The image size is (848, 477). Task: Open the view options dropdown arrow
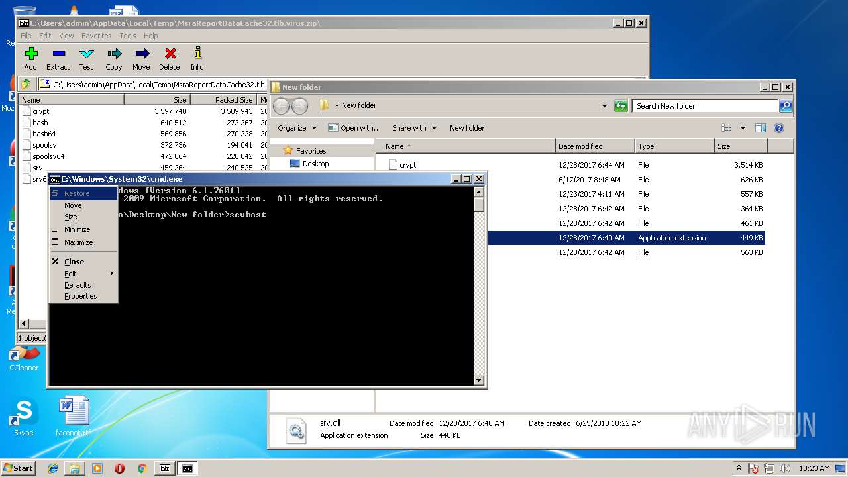point(743,128)
